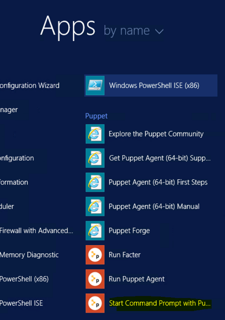Image resolution: width=225 pixels, height=320 pixels.
Task: Click the Puppet Forge browser icon
Action: point(95,231)
